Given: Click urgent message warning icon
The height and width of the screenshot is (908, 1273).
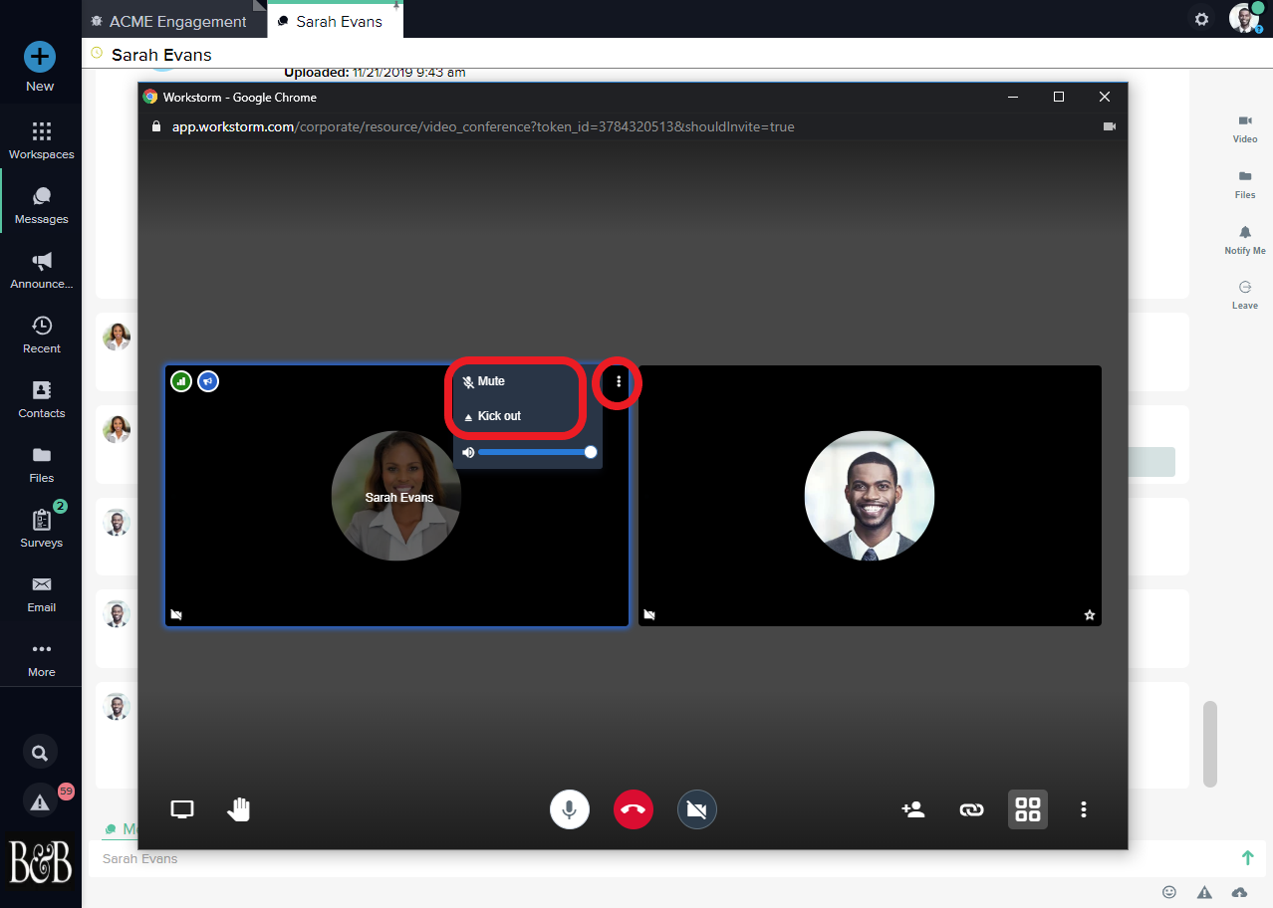Looking at the screenshot, I should point(1204,892).
